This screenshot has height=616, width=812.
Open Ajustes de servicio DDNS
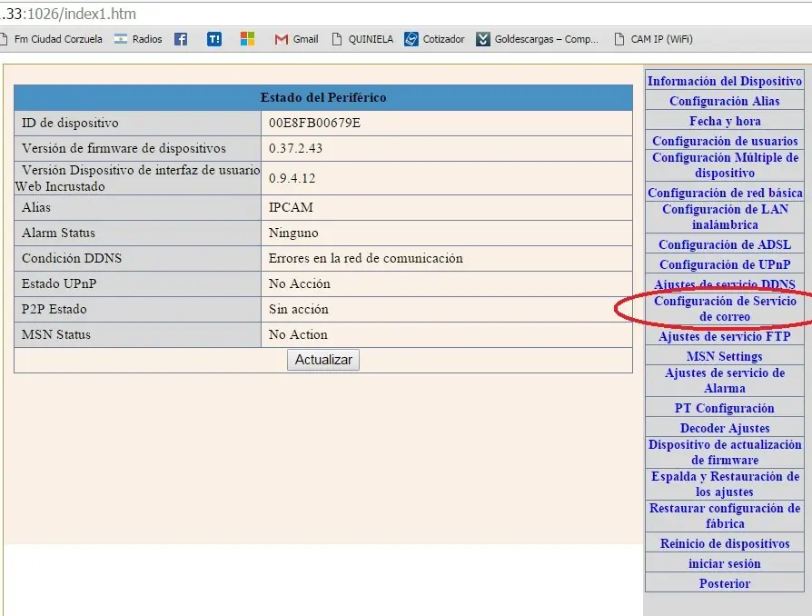725,284
